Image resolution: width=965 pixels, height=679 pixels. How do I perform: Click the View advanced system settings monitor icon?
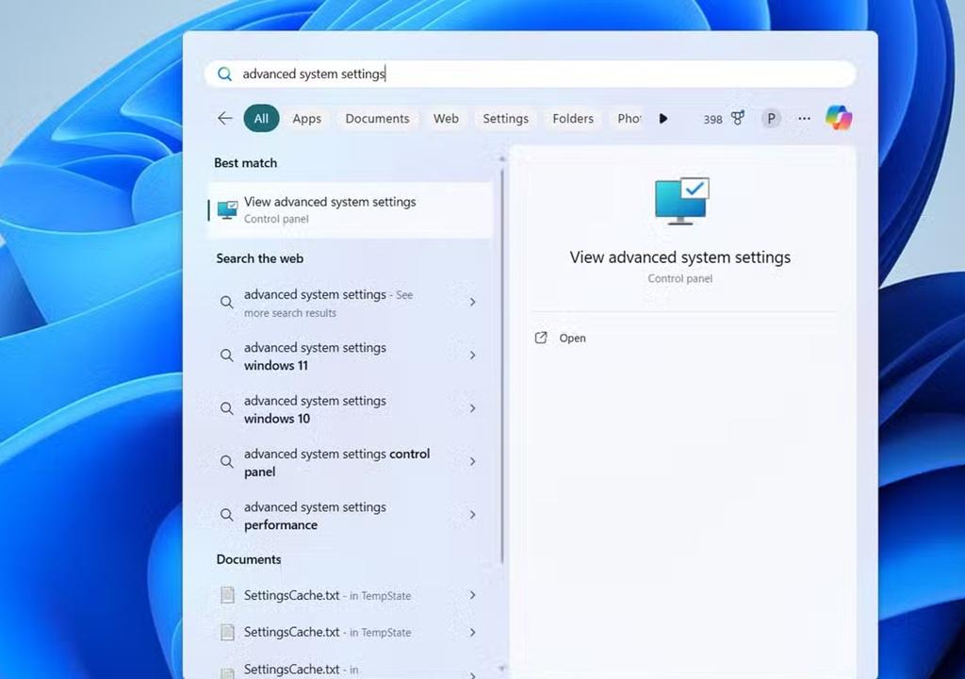coord(226,209)
